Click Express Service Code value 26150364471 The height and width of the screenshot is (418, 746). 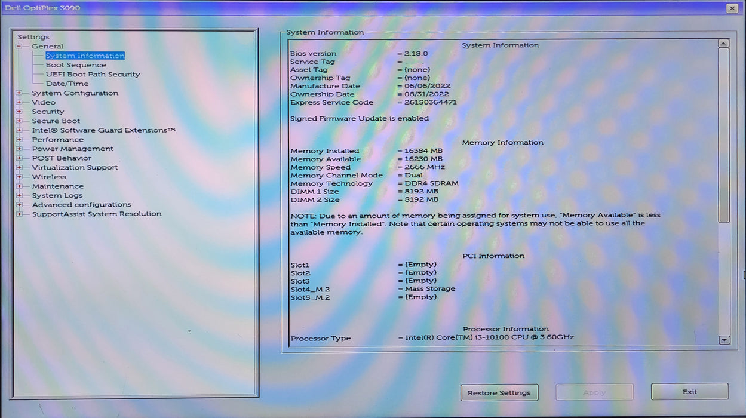tap(430, 102)
